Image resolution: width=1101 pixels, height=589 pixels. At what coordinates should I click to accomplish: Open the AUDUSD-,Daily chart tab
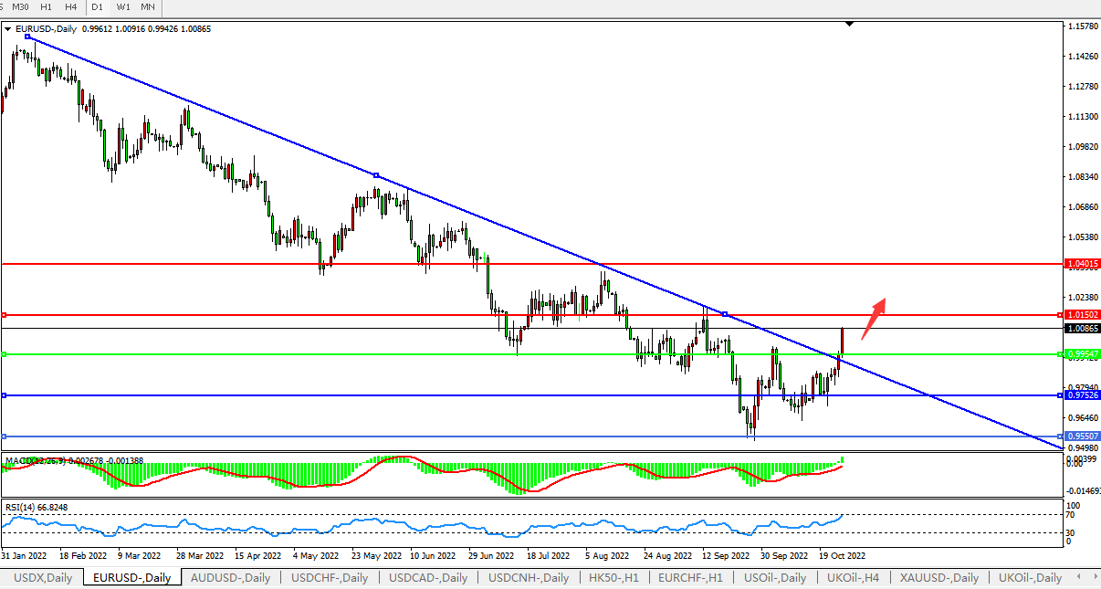231,578
